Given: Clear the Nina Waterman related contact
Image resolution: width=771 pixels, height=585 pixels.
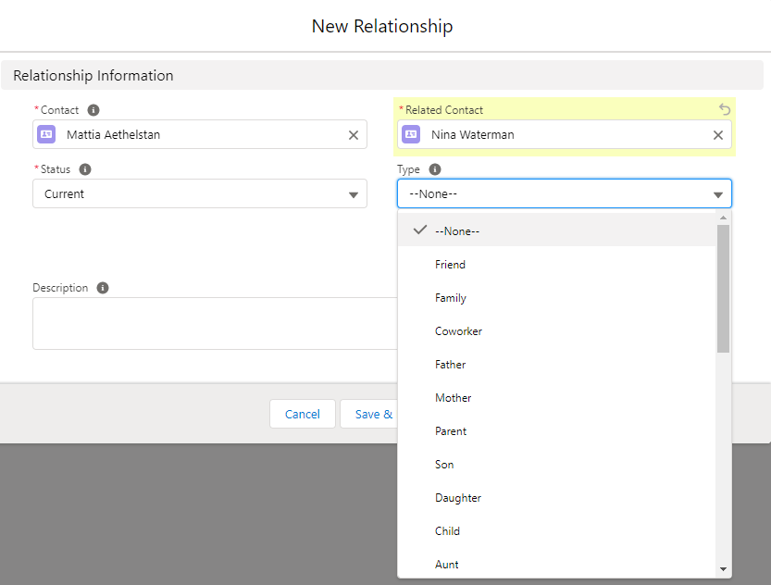Looking at the screenshot, I should pyautogui.click(x=718, y=135).
